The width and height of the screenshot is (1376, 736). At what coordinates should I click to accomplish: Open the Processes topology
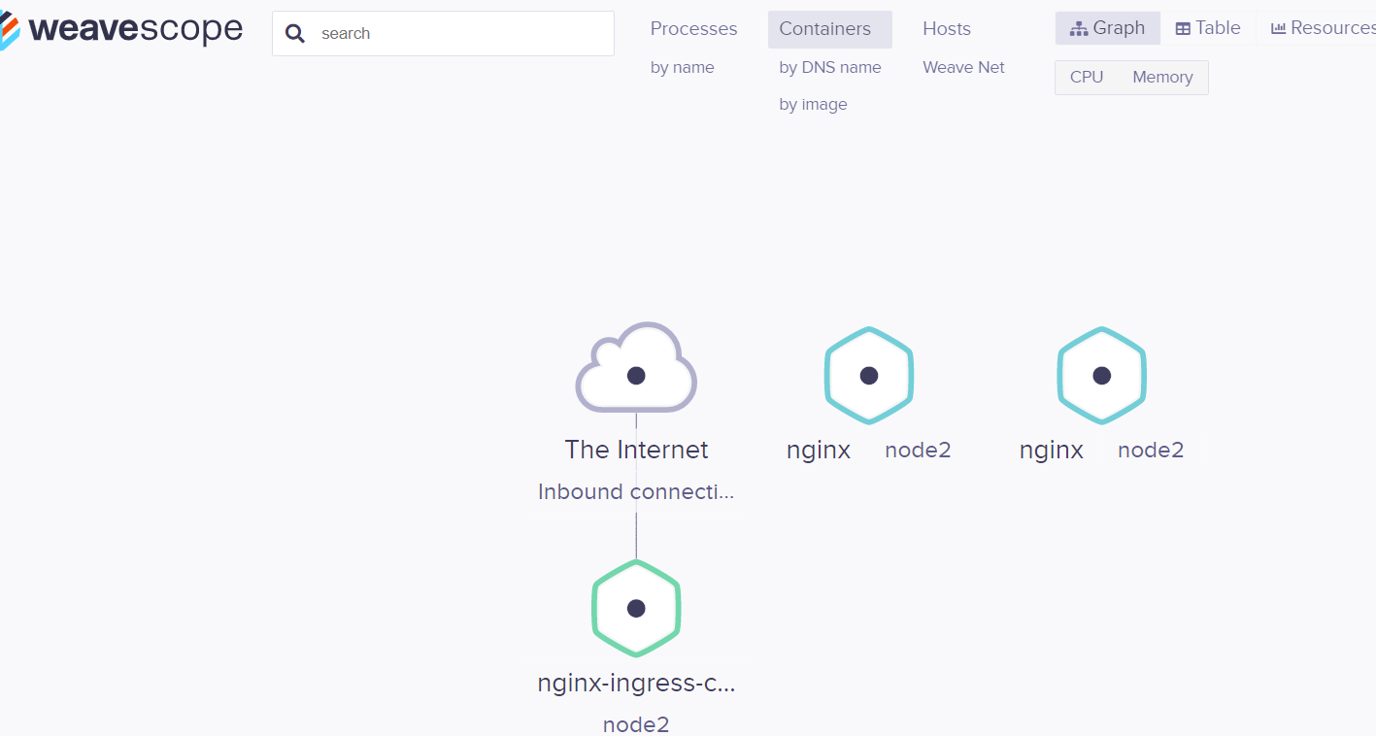coord(693,29)
